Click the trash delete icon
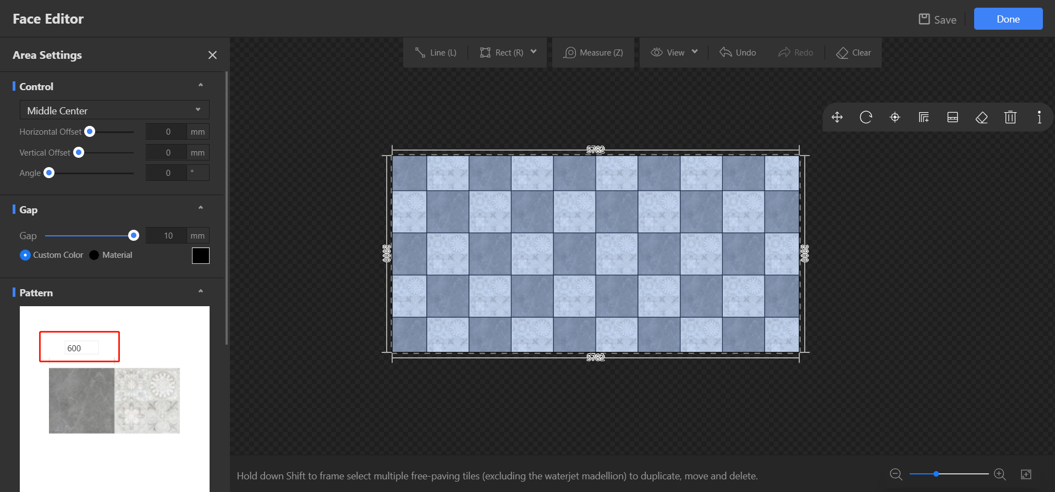The height and width of the screenshot is (492, 1055). click(x=1010, y=117)
